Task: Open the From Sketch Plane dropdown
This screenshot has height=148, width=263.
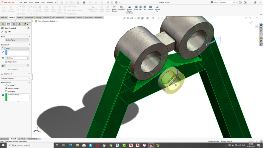Action: coord(17,40)
